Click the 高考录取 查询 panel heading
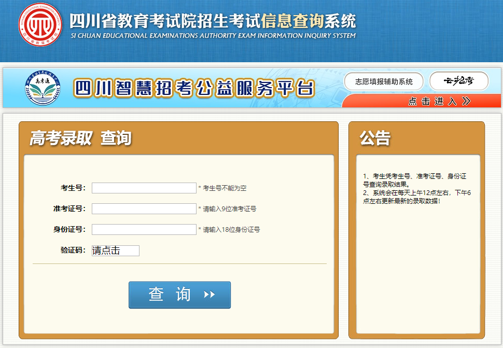The image size is (503, 348). pyautogui.click(x=80, y=138)
